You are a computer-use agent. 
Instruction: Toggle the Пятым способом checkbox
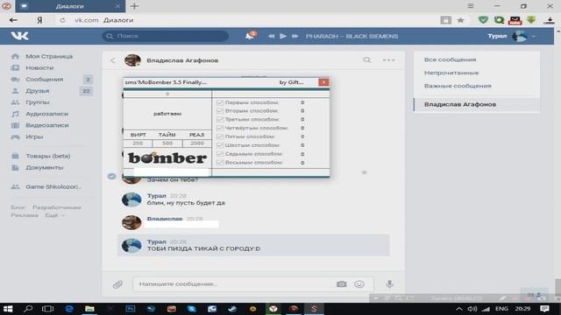[x=220, y=136]
